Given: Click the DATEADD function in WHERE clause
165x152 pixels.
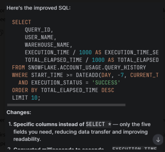Looking at the screenshot, I should pos(87,75).
